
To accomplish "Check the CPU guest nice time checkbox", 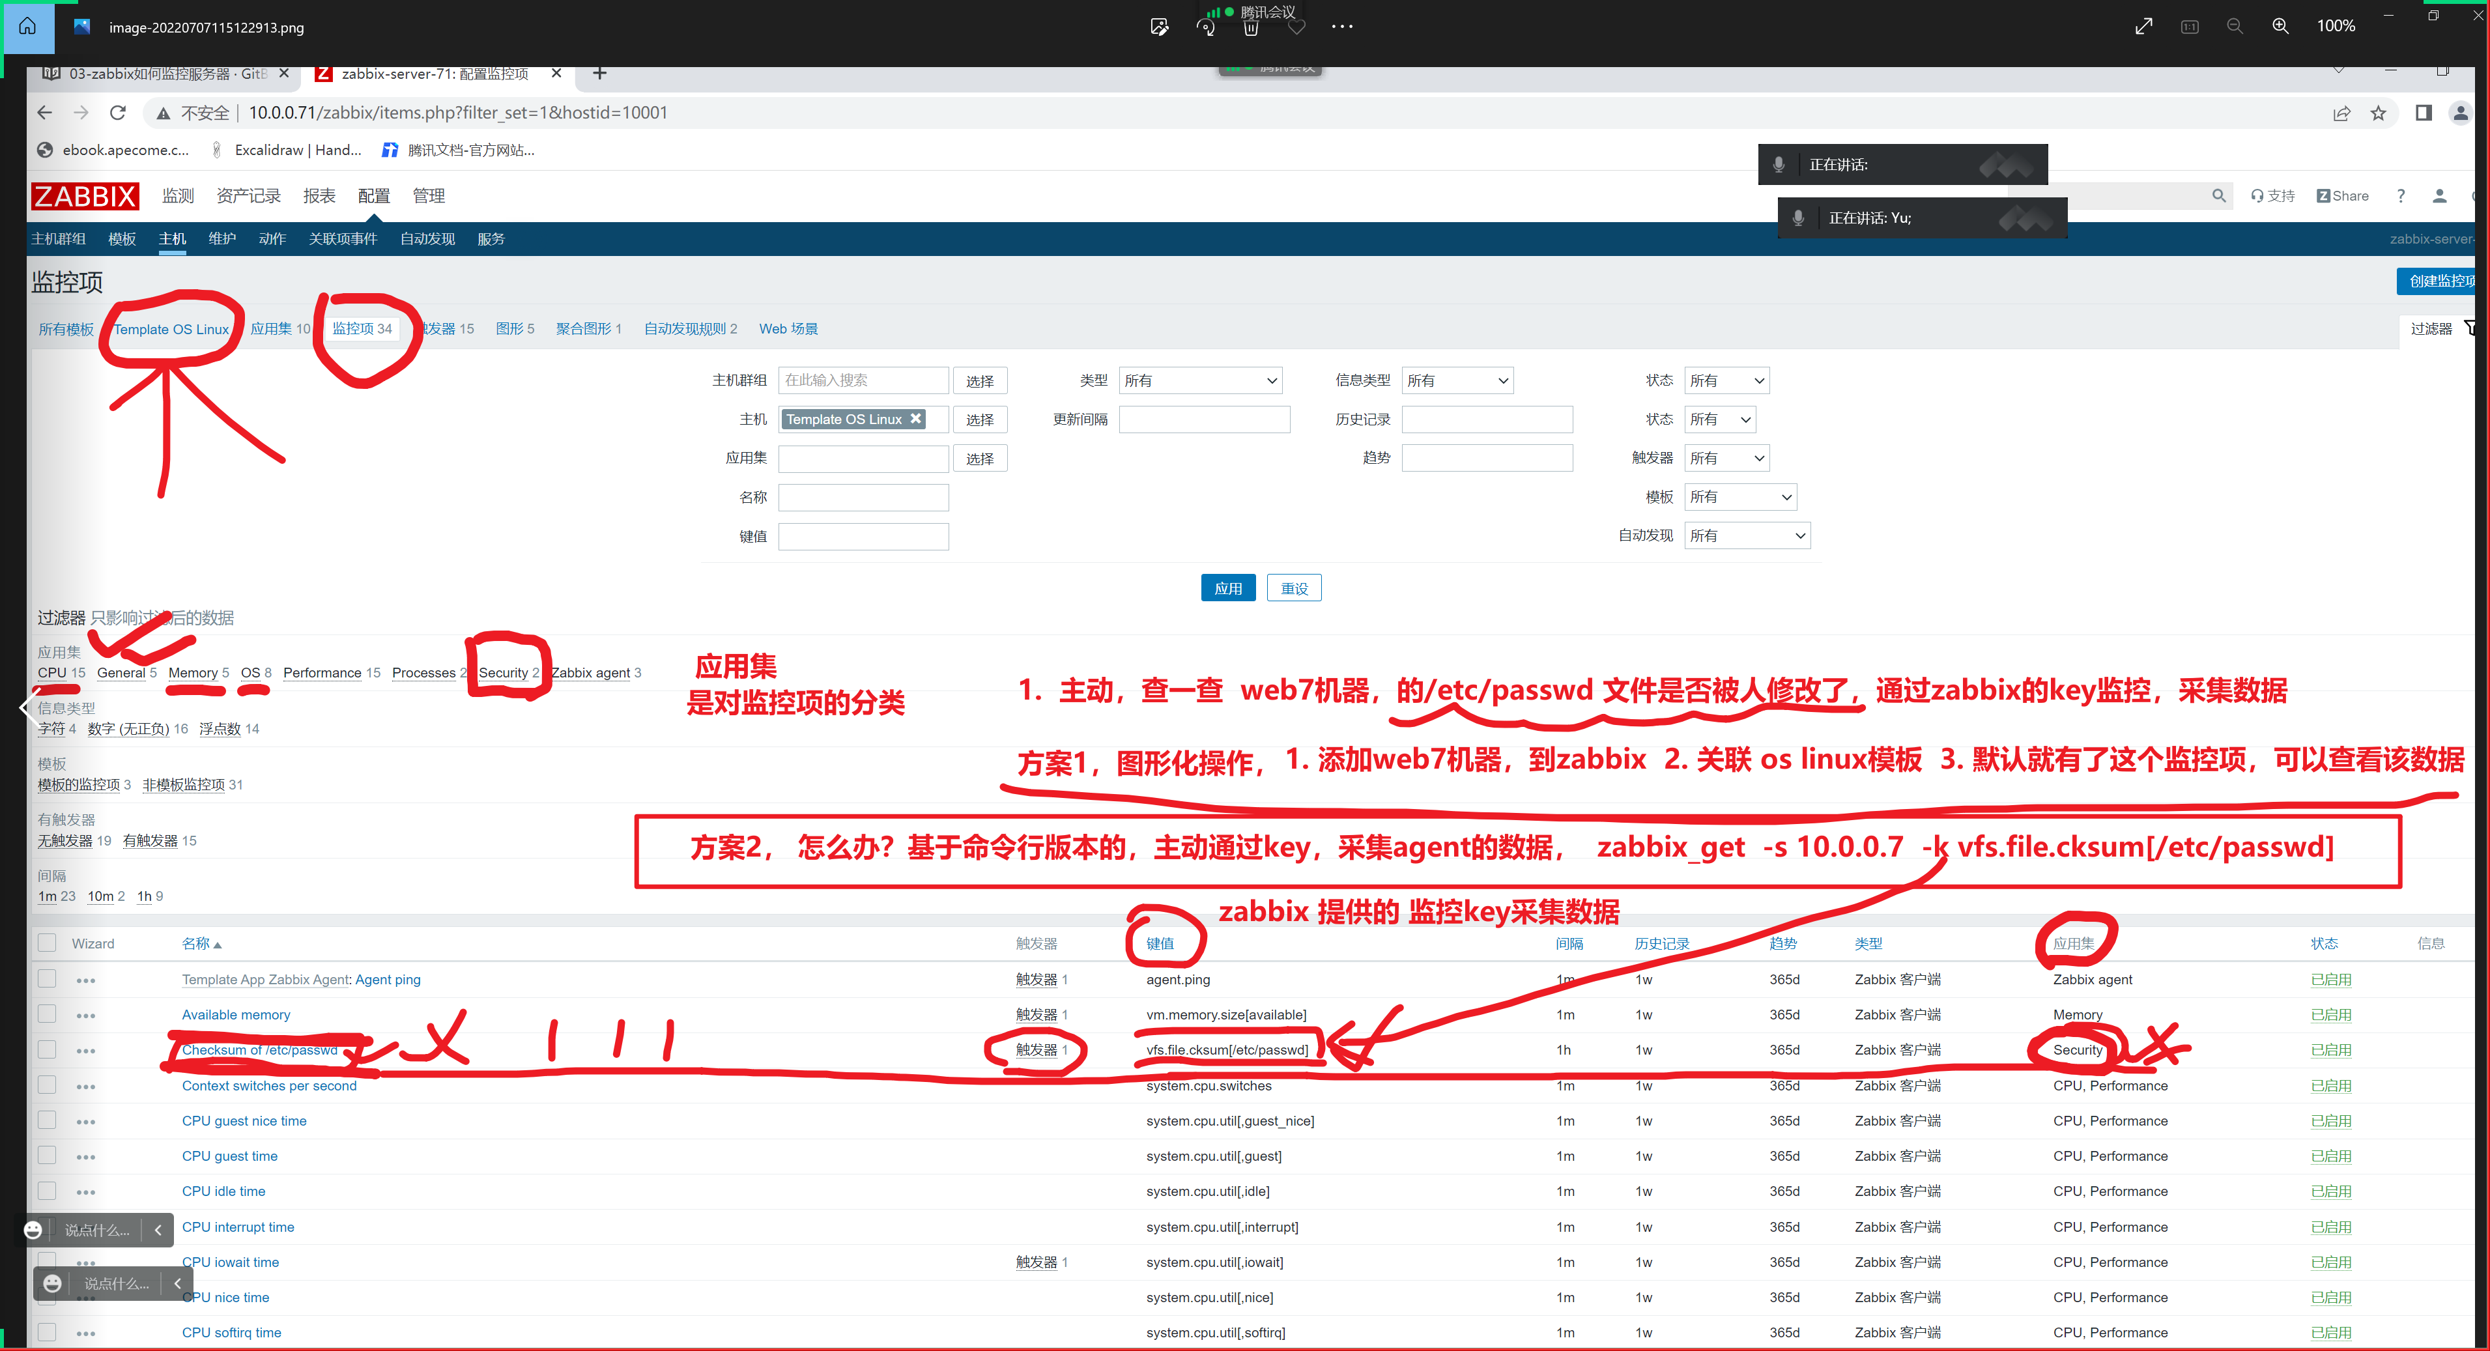I will [46, 1120].
